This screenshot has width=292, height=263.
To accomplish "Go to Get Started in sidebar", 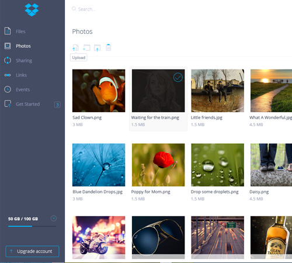I will (28, 104).
